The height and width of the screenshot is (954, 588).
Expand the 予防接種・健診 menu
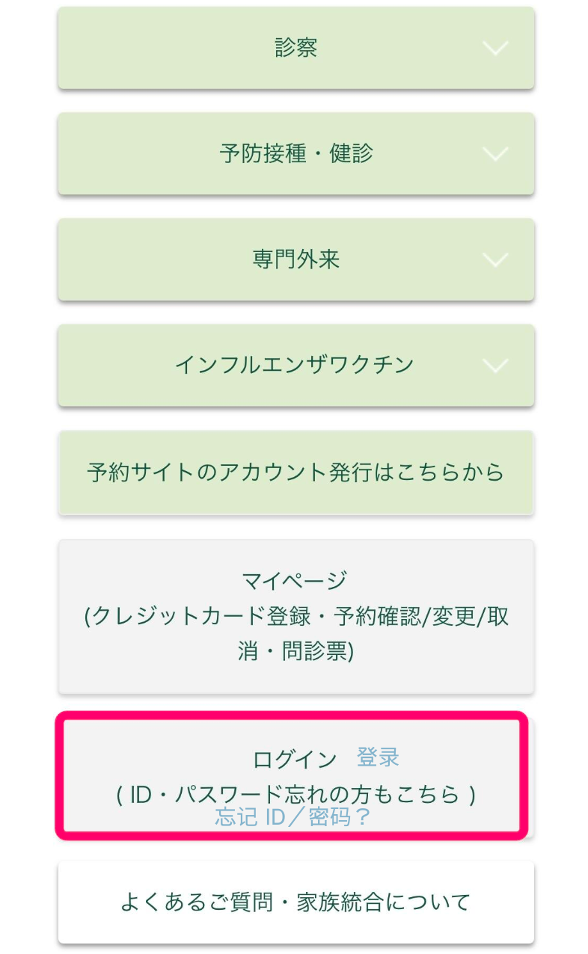click(x=296, y=154)
